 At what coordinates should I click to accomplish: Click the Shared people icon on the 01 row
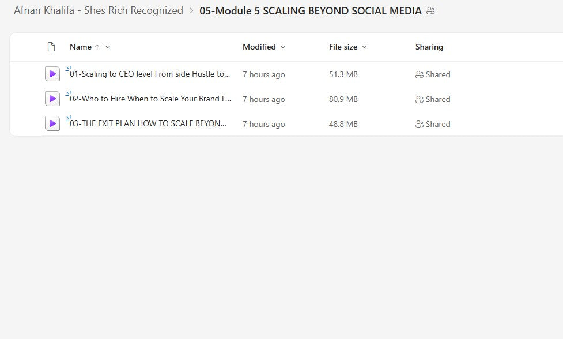click(420, 74)
